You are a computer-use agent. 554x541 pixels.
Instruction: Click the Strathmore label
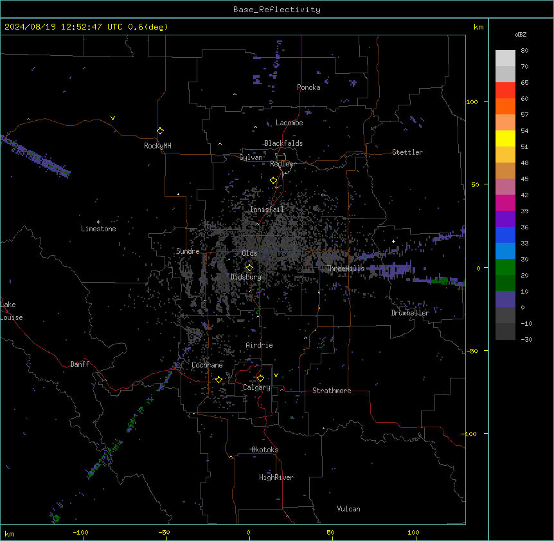(x=332, y=391)
